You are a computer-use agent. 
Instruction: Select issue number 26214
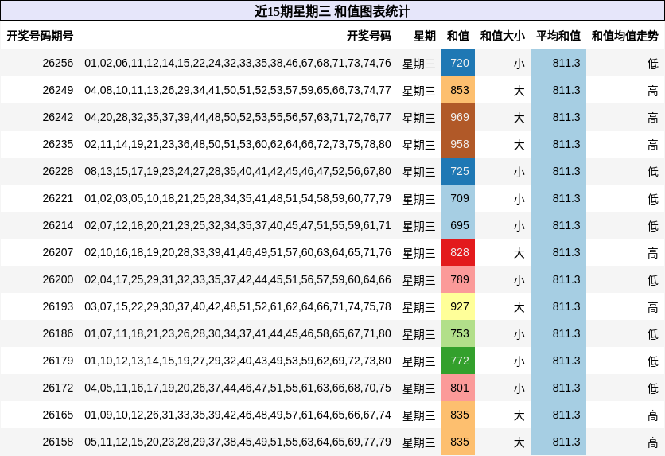(x=58, y=225)
